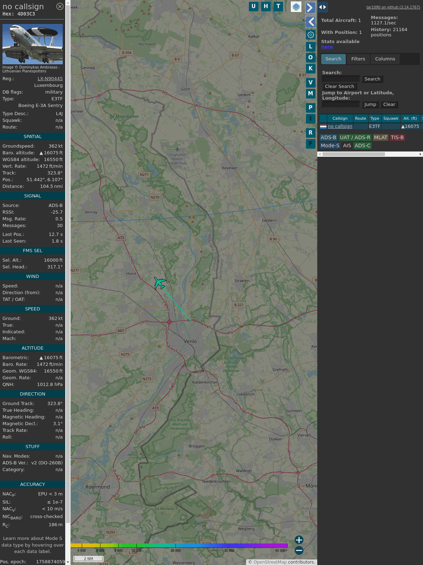This screenshot has height=565, width=423.
Task: Click the Jump to Airport input field
Action: tap(341, 105)
